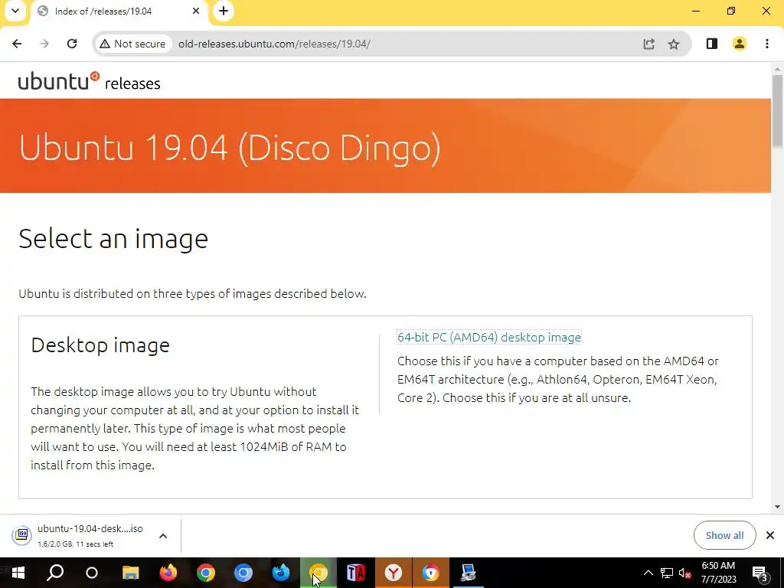Close the Index of /releases/19.04 tab
The height and width of the screenshot is (588, 784).
click(196, 11)
